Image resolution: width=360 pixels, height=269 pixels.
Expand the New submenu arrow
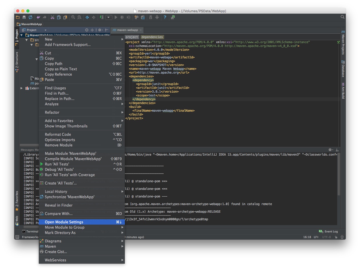[x=122, y=39]
